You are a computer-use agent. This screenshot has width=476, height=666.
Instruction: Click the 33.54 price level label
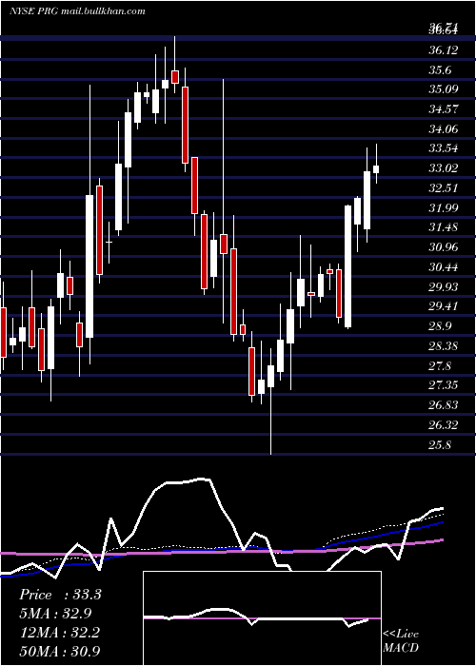[444, 148]
